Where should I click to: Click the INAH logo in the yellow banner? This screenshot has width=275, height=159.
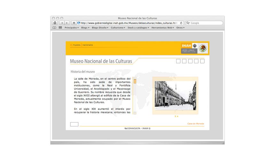coord(189,48)
